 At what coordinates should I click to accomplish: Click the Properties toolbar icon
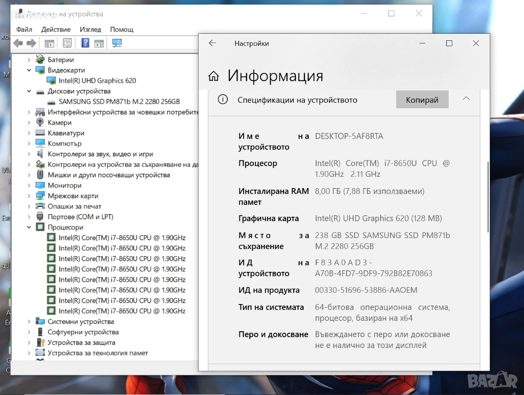tap(67, 43)
